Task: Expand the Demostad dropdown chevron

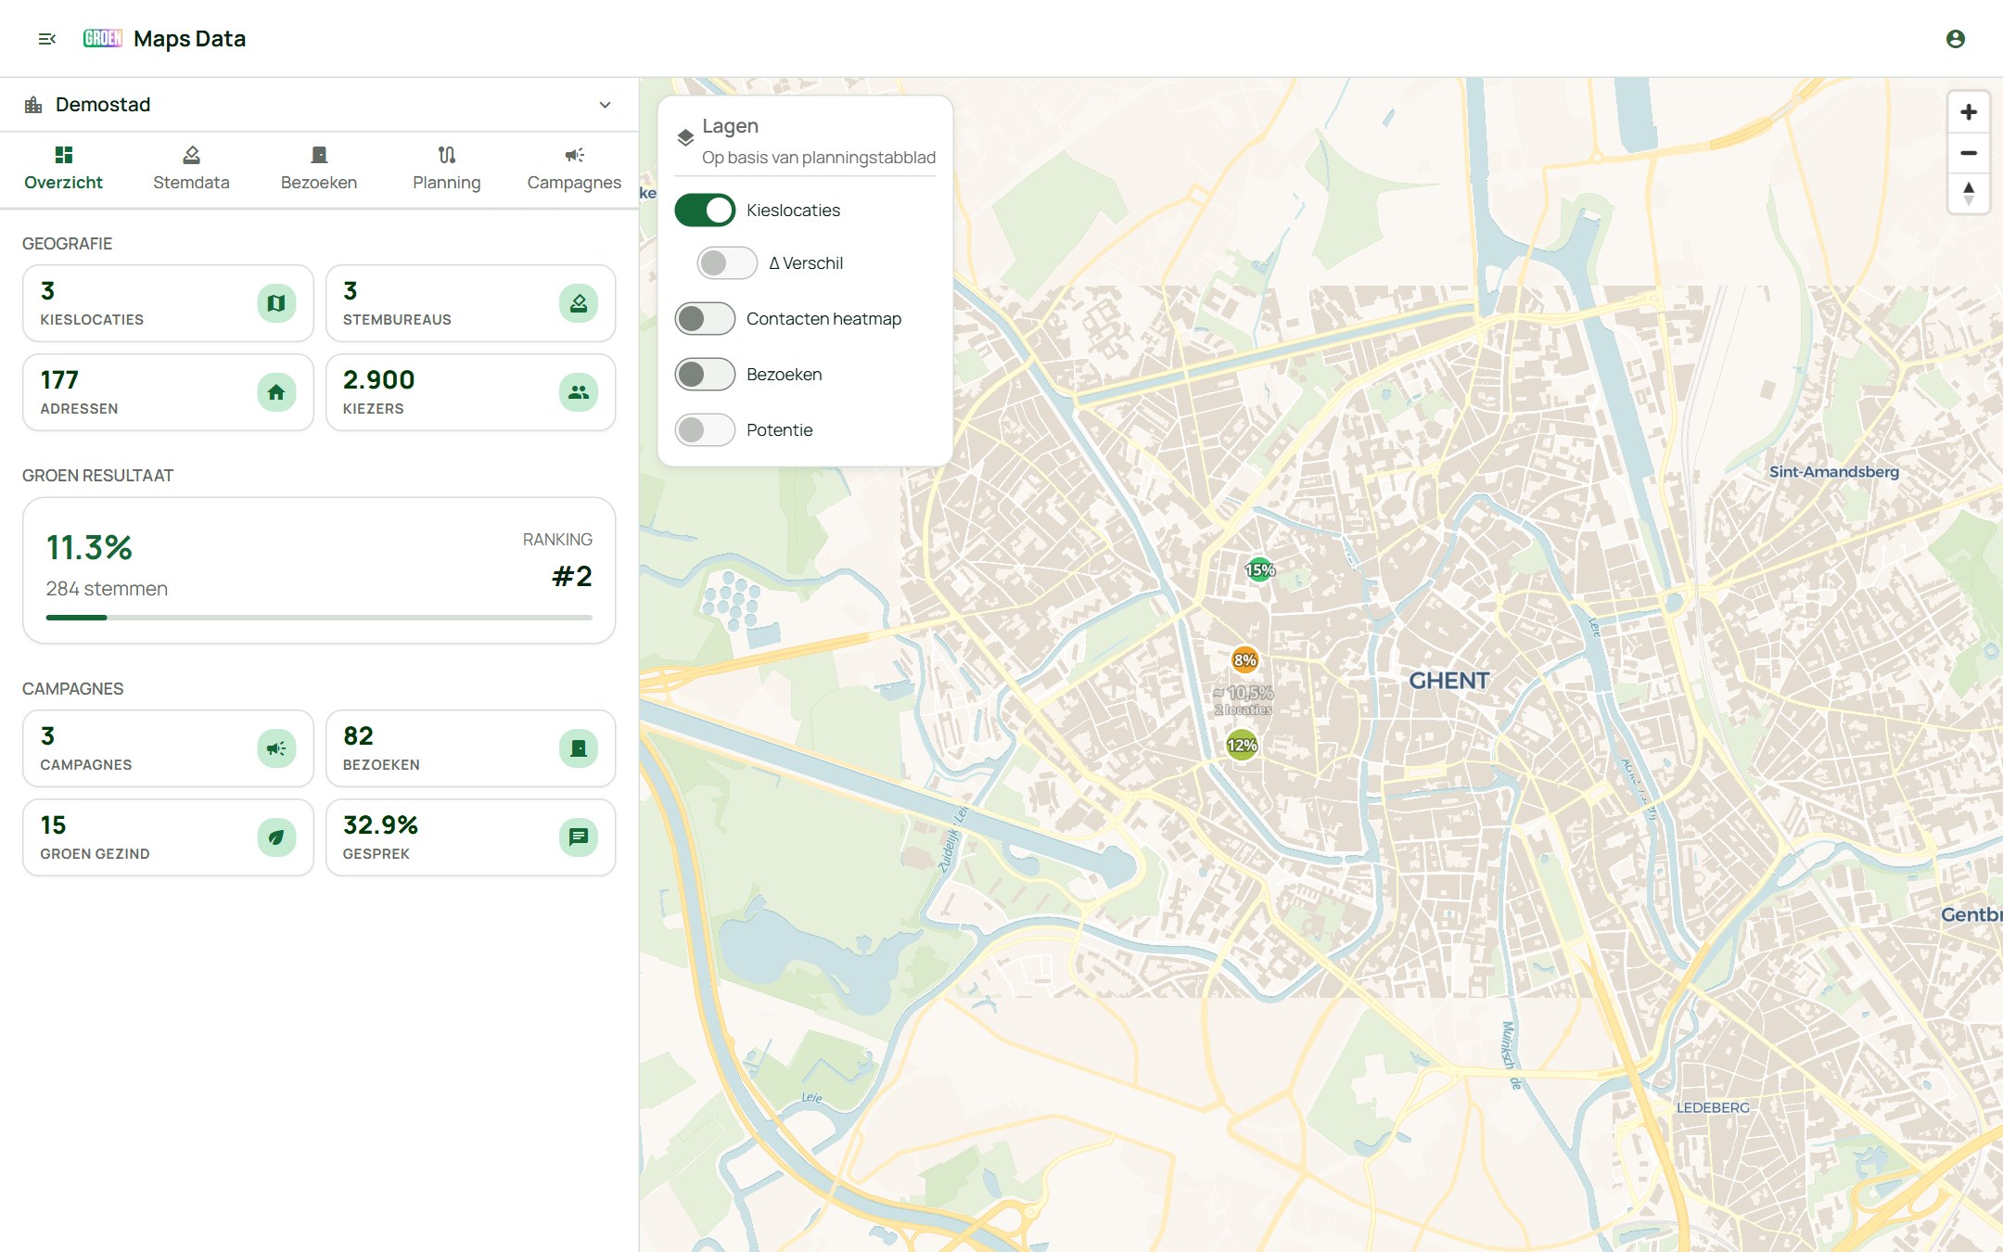Action: coord(605,105)
